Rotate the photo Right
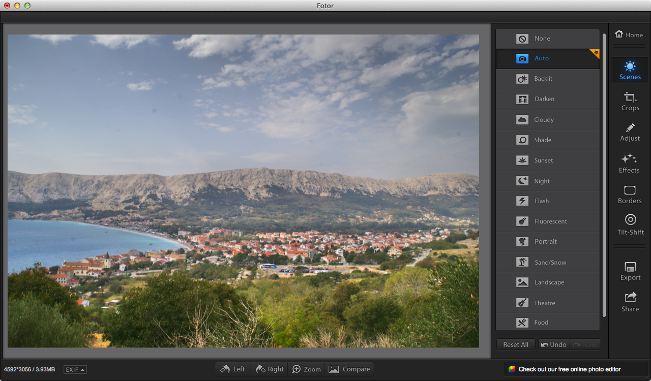 click(270, 369)
